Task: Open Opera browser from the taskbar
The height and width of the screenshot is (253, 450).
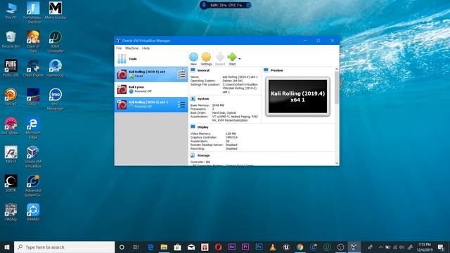Action: click(218, 247)
